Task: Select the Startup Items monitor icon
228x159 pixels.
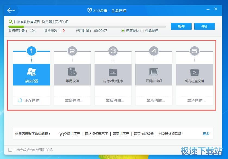Action: pyautogui.click(x=154, y=72)
